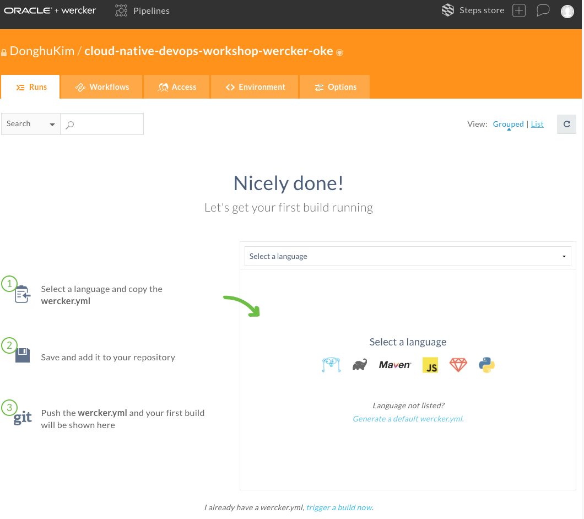Viewport: 584px width, 519px height.
Task: Click the search text field
Action: (x=102, y=124)
